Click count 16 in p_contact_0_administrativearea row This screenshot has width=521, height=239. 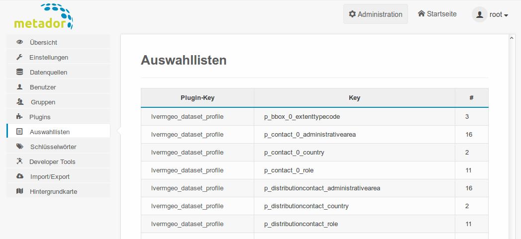pyautogui.click(x=469, y=135)
